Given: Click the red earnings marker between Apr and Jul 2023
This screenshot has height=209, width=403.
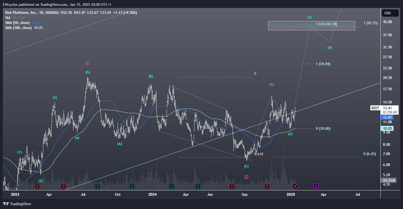Looking at the screenshot, I should point(63,186).
